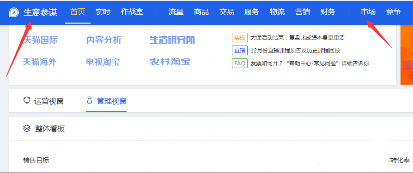The image size is (413, 173).
Task: Click the 运营视窗 circular icon
Action: click(x=27, y=100)
